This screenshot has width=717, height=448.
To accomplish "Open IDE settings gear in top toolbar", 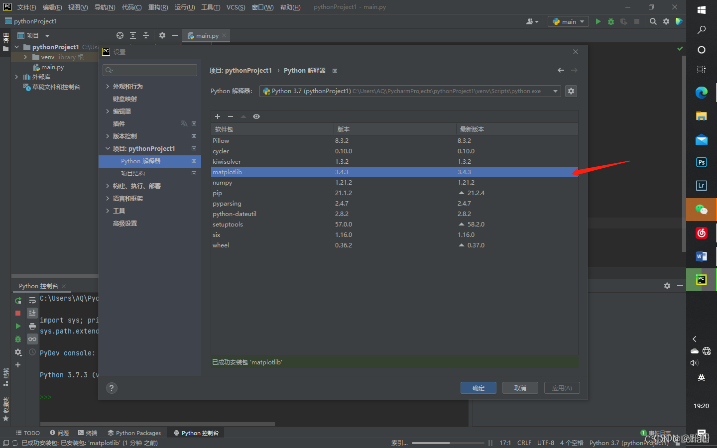I will click(666, 21).
